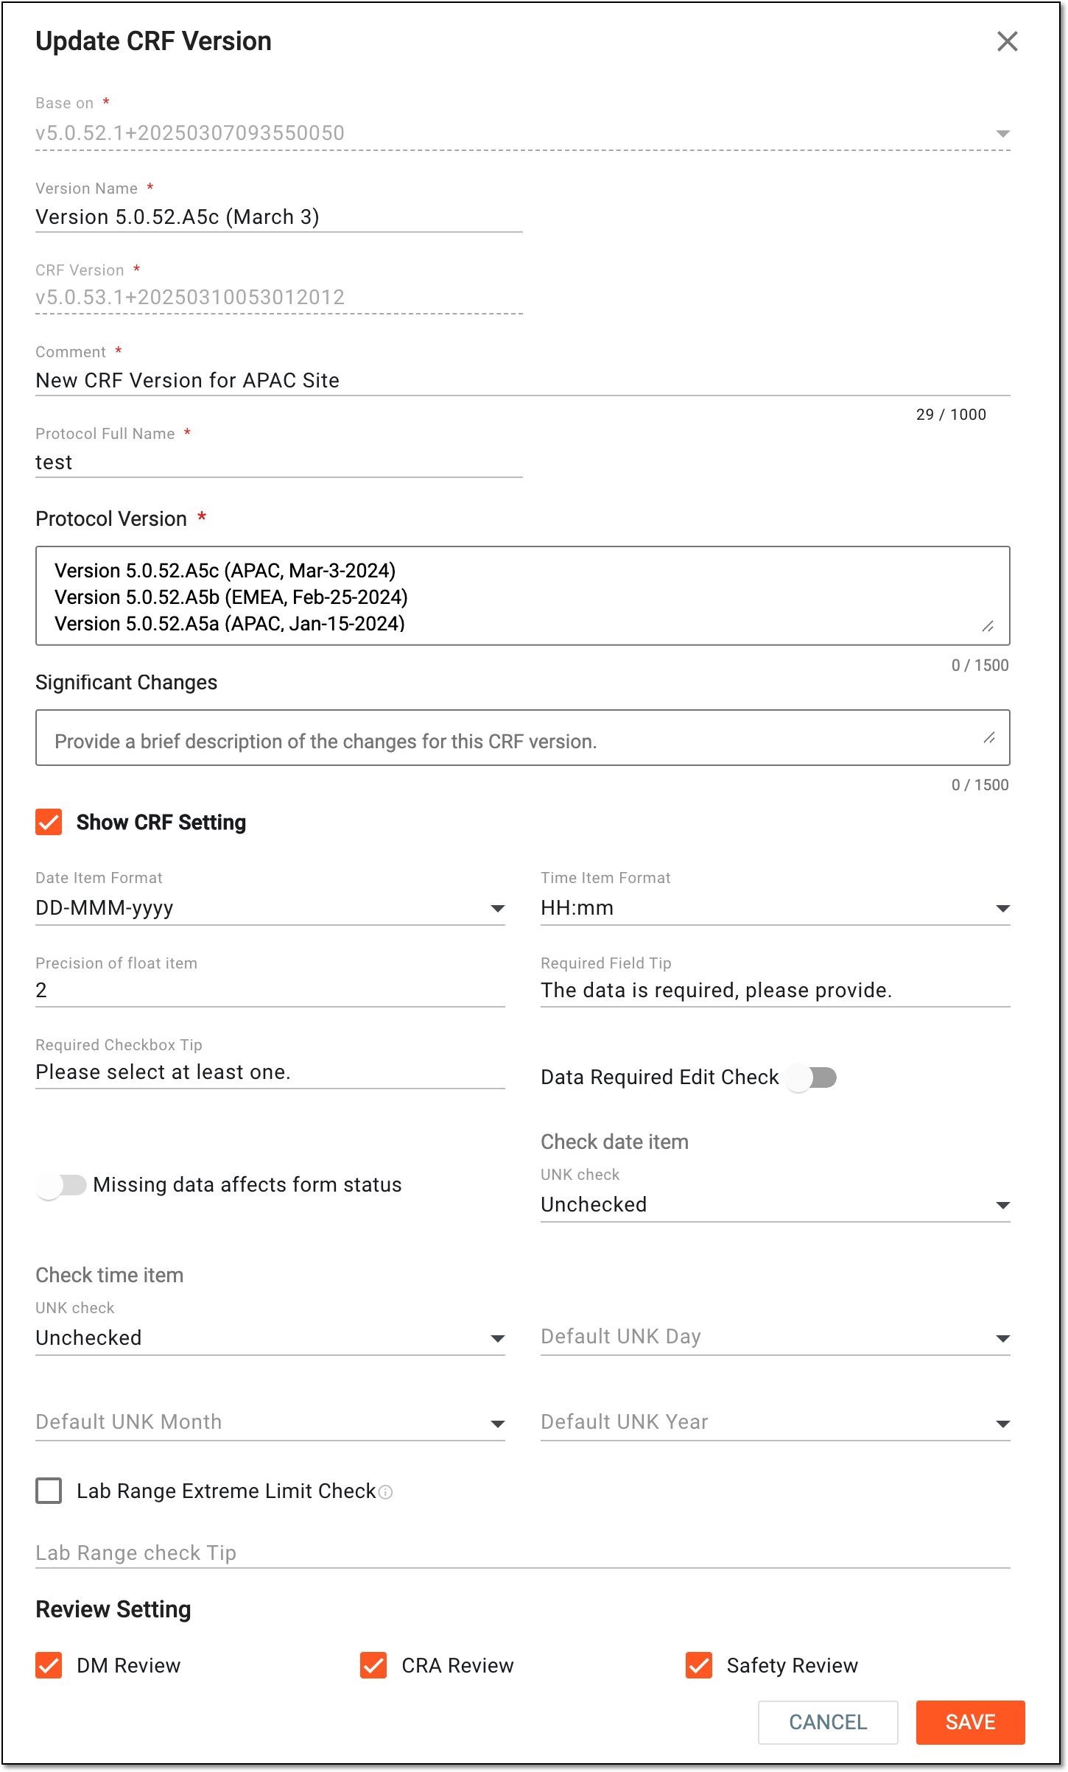
Task: Open the Default UNK Year dropdown
Action: point(775,1422)
